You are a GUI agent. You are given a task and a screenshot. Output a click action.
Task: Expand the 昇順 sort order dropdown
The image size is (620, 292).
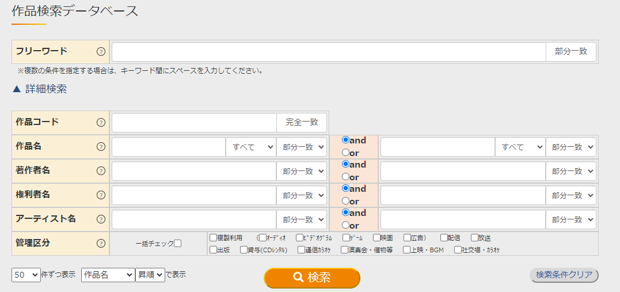coord(150,275)
